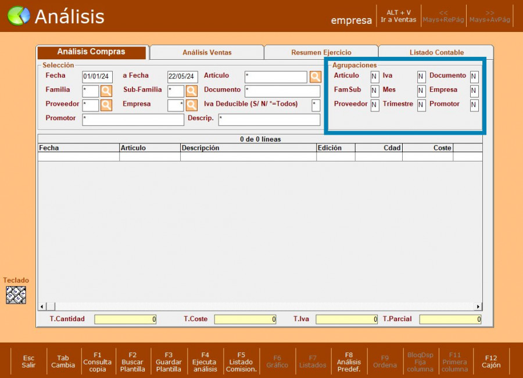This screenshot has height=378, width=523.
Task: Open Familia lookup search icon
Action: [106, 91]
